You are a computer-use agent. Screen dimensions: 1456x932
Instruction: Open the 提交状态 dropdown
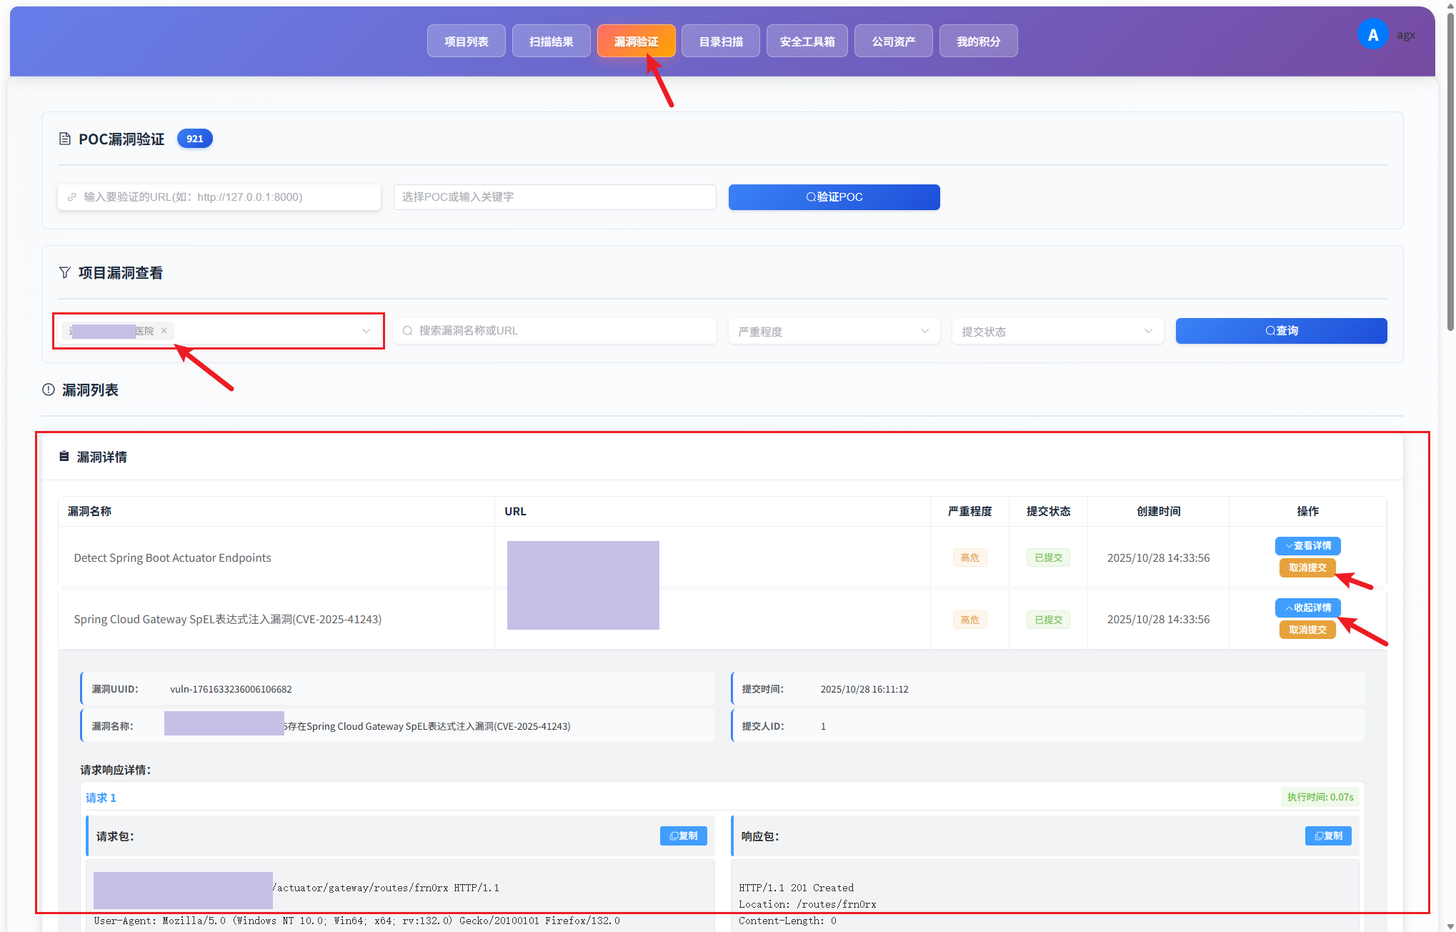pyautogui.click(x=1057, y=331)
